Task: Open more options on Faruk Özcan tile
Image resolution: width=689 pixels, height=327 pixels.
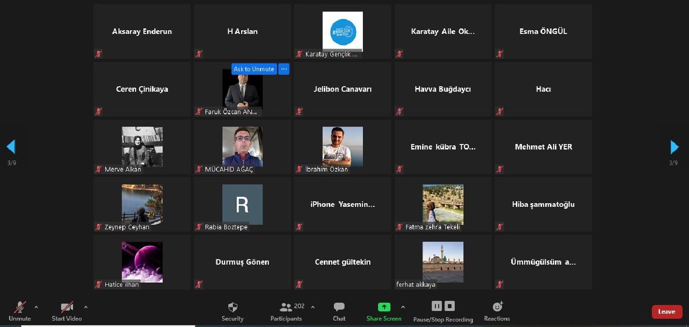Action: point(284,69)
